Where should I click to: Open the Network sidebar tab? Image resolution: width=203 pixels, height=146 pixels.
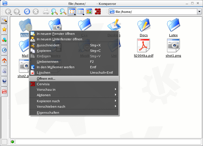(4, 71)
